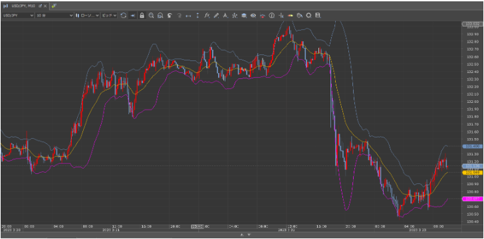The width and height of the screenshot is (484, 239).
Task: Click the crosshair cursor icon
Action: [281, 15]
